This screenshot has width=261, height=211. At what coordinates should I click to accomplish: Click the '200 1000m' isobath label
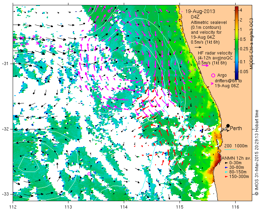tap(236, 146)
